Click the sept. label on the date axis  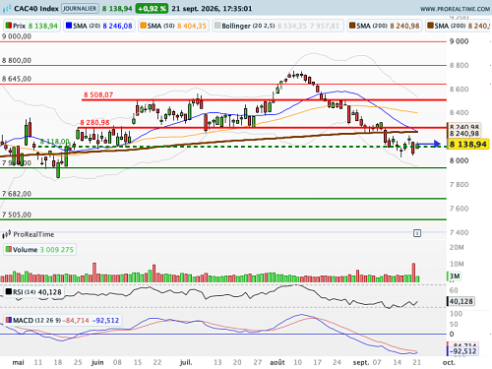pyautogui.click(x=361, y=362)
